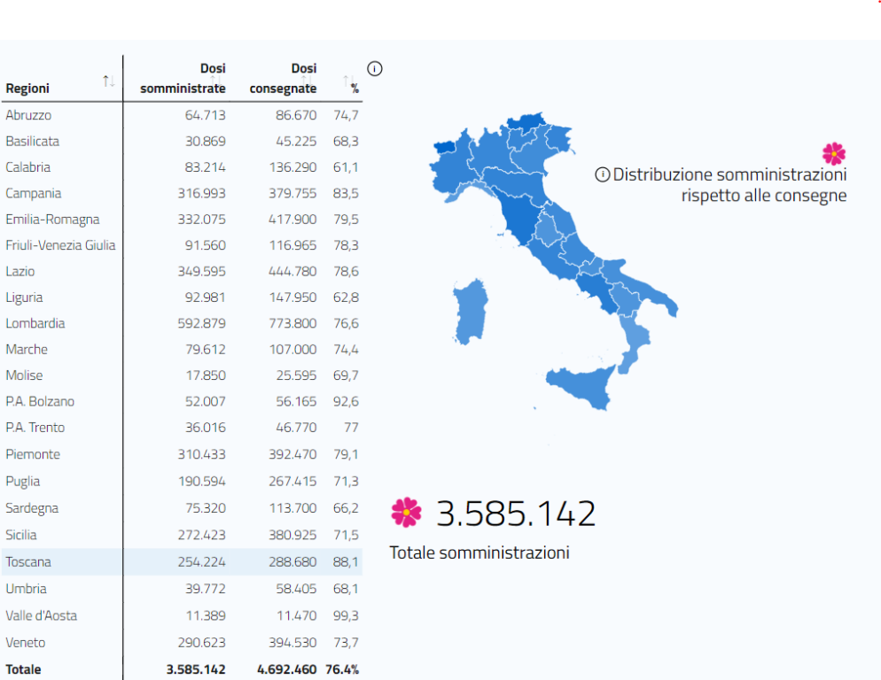Click Campania delivered doses 379.755

coord(292,193)
